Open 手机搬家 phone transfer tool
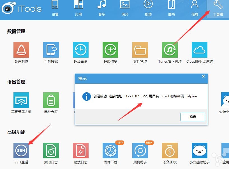The width and height of the screenshot is (229, 169). pyautogui.click(x=51, y=53)
